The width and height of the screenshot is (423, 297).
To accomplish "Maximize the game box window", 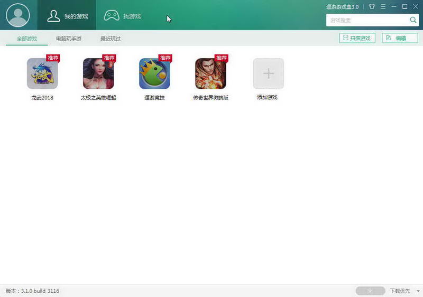I will pyautogui.click(x=404, y=6).
